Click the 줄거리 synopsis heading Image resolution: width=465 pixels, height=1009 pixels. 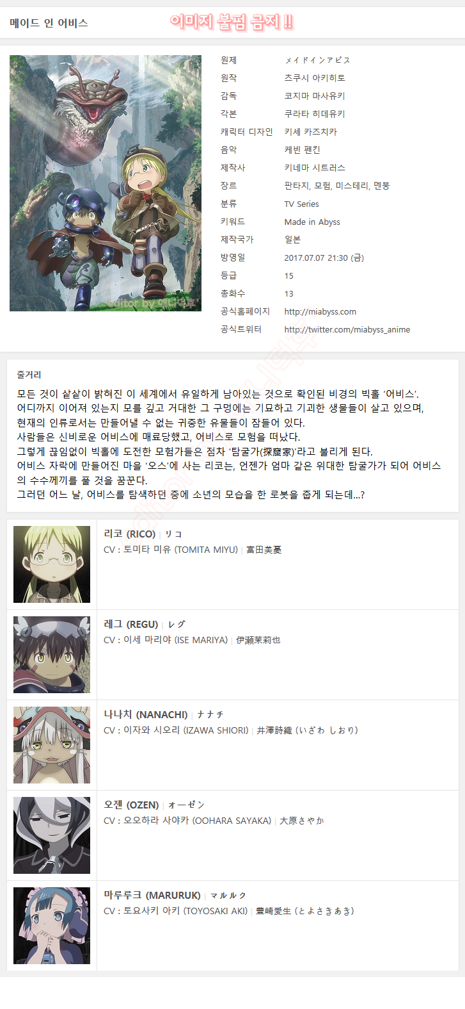pos(29,374)
